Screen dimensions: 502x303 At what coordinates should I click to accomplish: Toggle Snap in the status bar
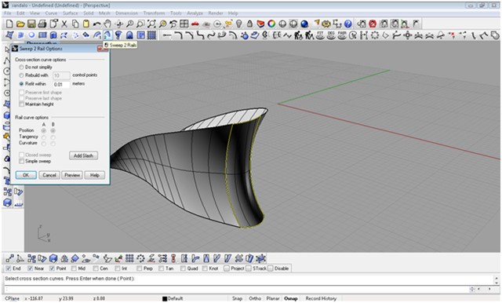tap(237, 298)
